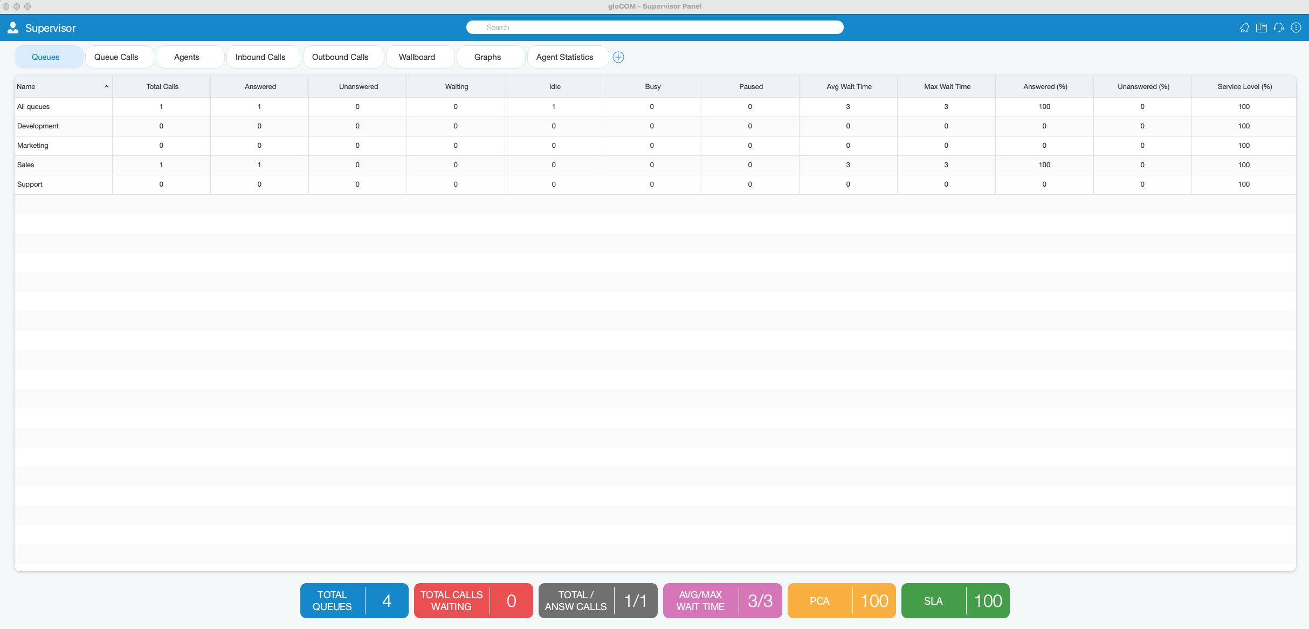
Task: Sort by Name column ascending
Action: point(63,86)
